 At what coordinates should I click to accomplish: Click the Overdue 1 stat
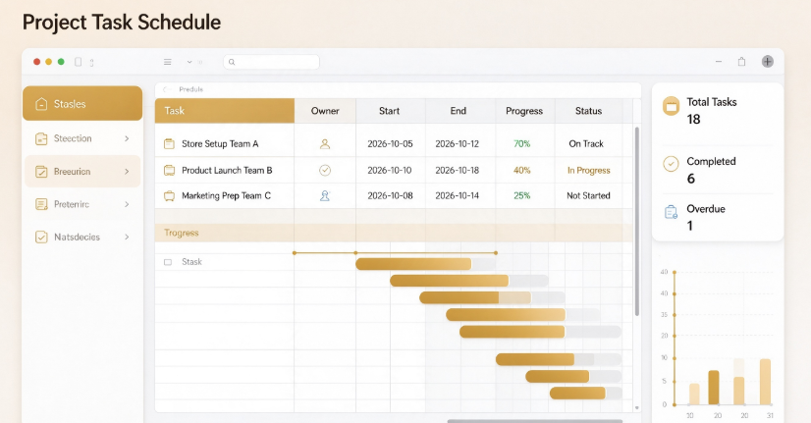point(706,217)
